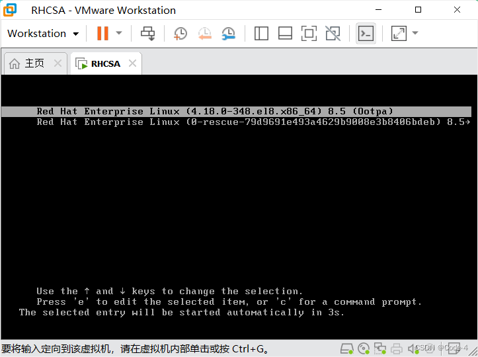
Task: Click the printer status icon
Action: coord(396,348)
